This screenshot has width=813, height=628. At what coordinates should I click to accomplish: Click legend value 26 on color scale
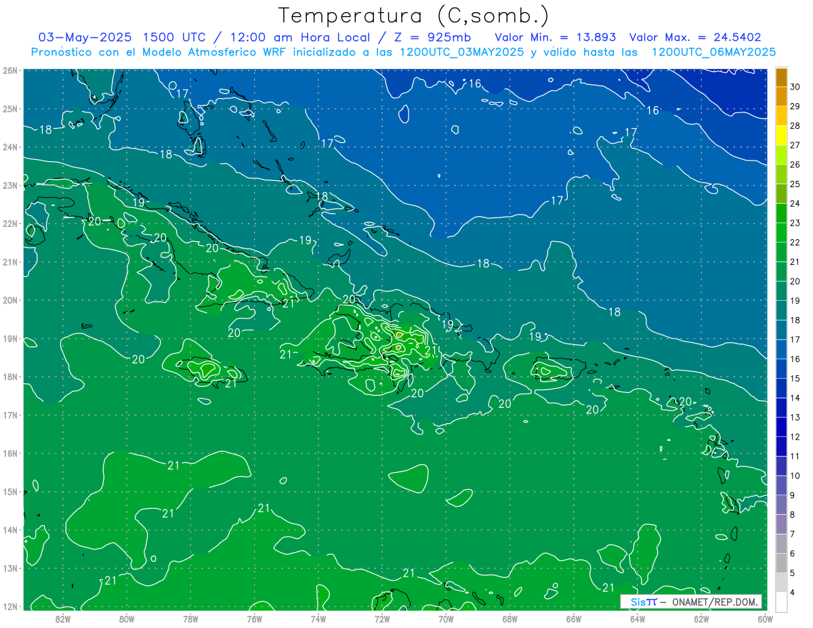pos(795,165)
